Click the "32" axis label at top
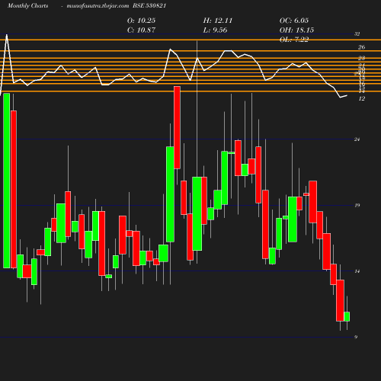The image size is (381, 381). click(357, 34)
